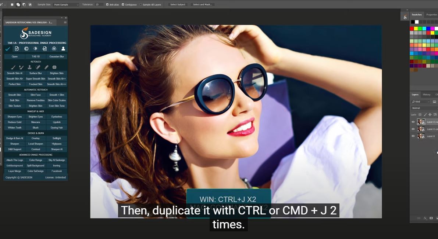This screenshot has width=438, height=239.
Task: Select the Layers tab
Action: pos(415,95)
